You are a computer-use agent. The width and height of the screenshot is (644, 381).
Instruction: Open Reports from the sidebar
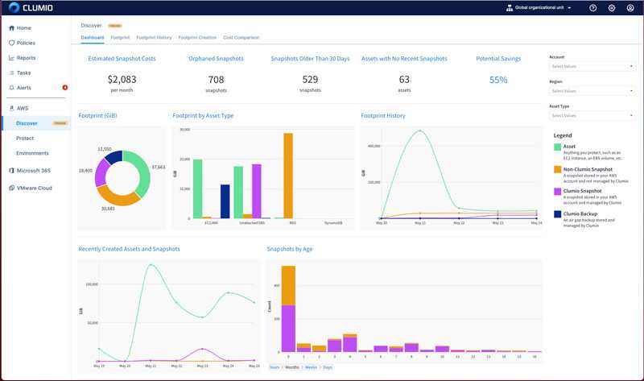tap(26, 58)
